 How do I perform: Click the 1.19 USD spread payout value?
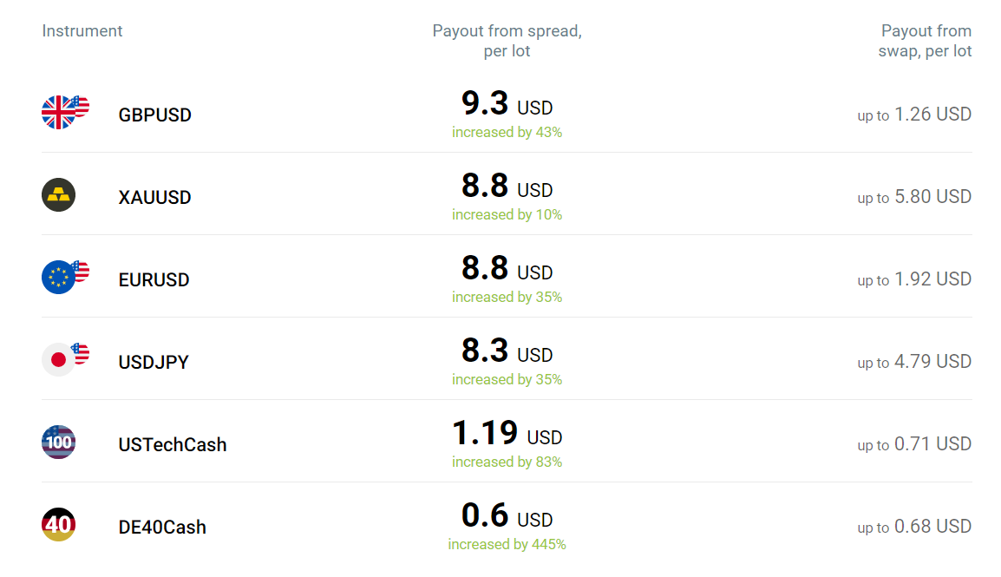click(507, 433)
